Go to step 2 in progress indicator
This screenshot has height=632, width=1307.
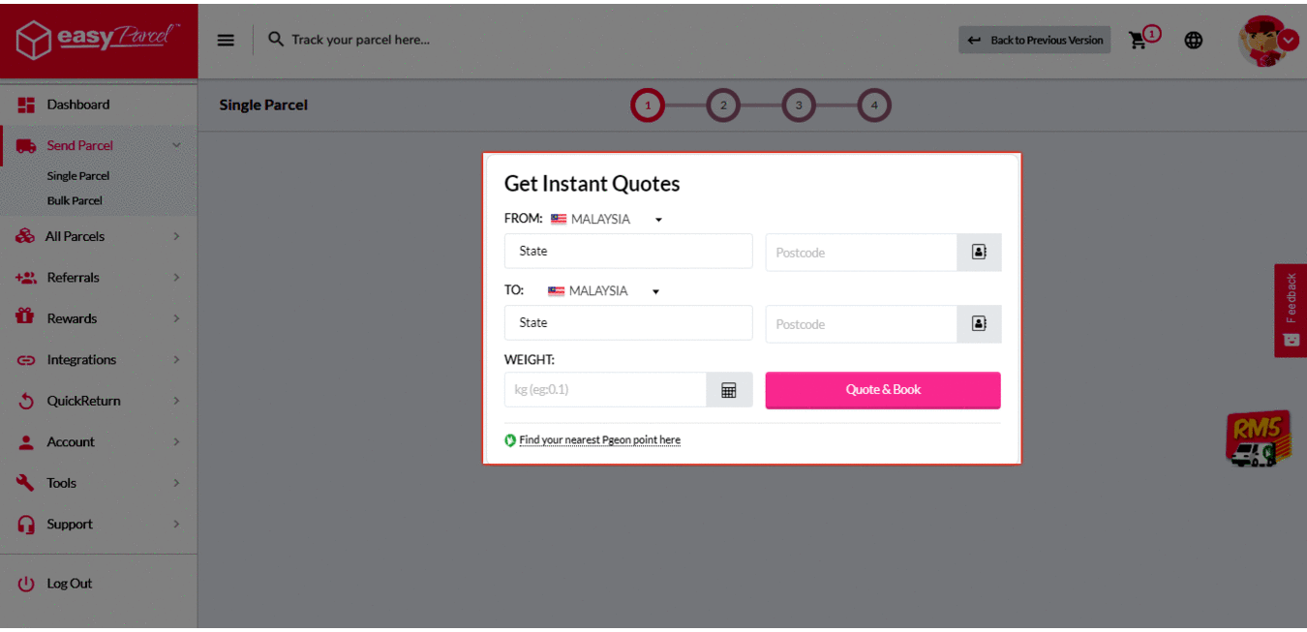tap(723, 105)
